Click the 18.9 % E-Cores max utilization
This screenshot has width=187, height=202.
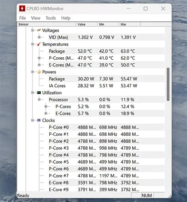click(127, 113)
